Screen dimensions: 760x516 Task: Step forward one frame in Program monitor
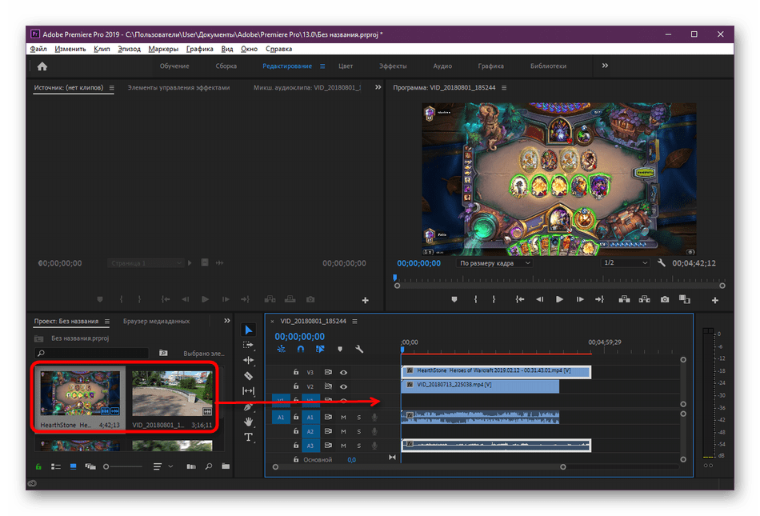click(x=580, y=299)
